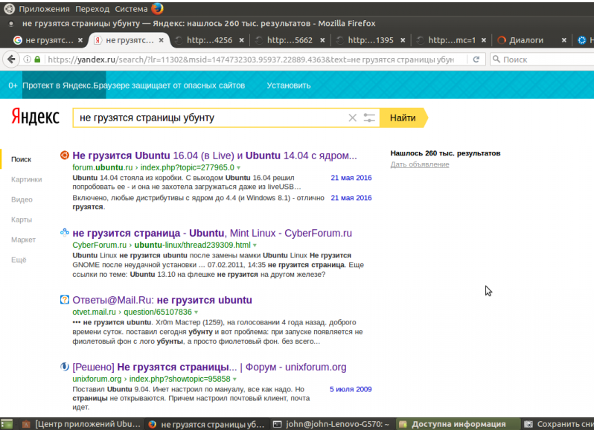Clear the Yandex query with the X icon
Image resolution: width=594 pixels, height=430 pixels.
[352, 118]
